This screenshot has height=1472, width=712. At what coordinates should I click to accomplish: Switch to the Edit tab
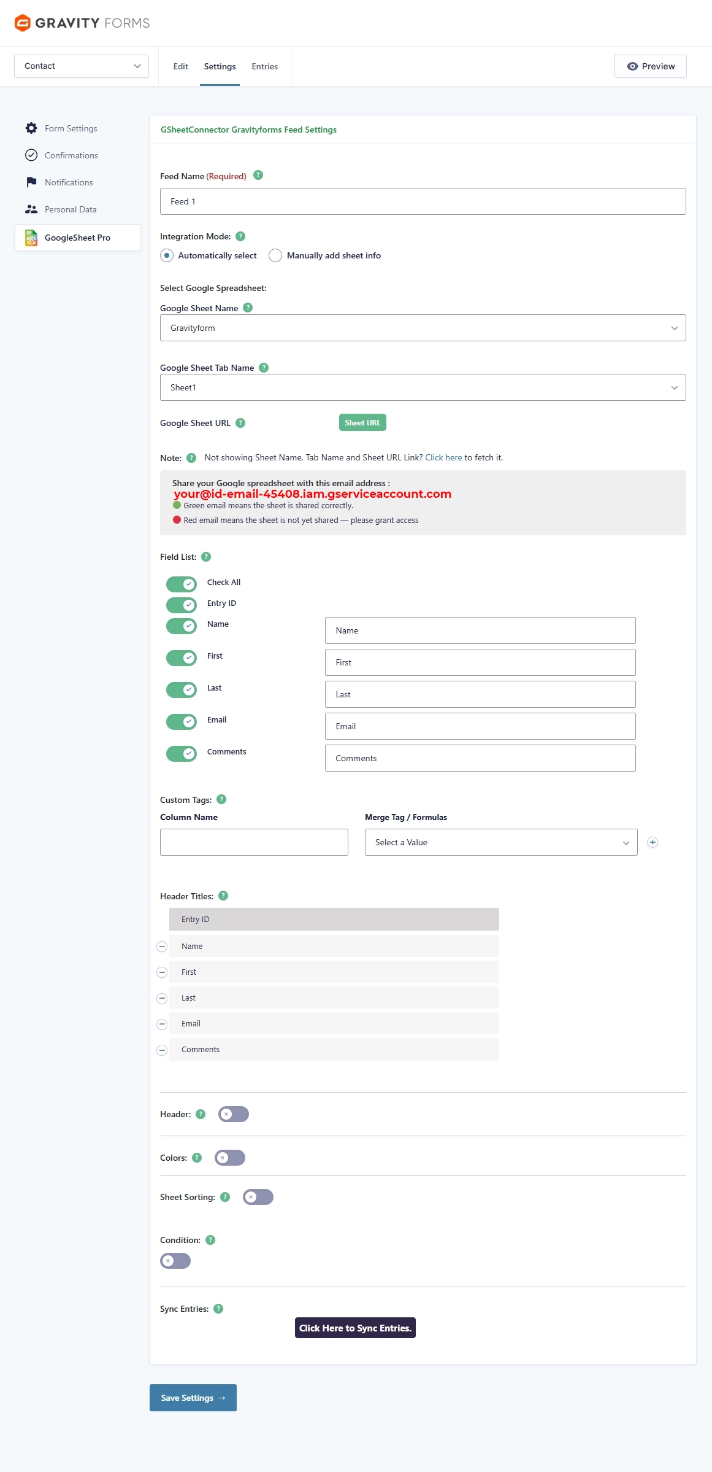tap(180, 66)
